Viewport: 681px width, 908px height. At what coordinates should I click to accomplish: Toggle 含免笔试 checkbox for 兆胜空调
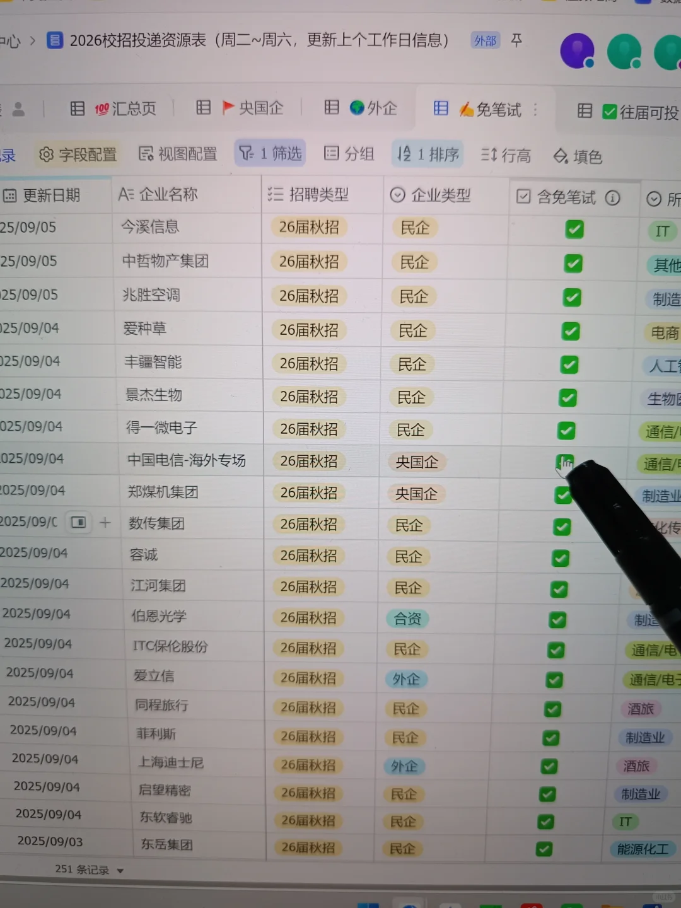(572, 297)
